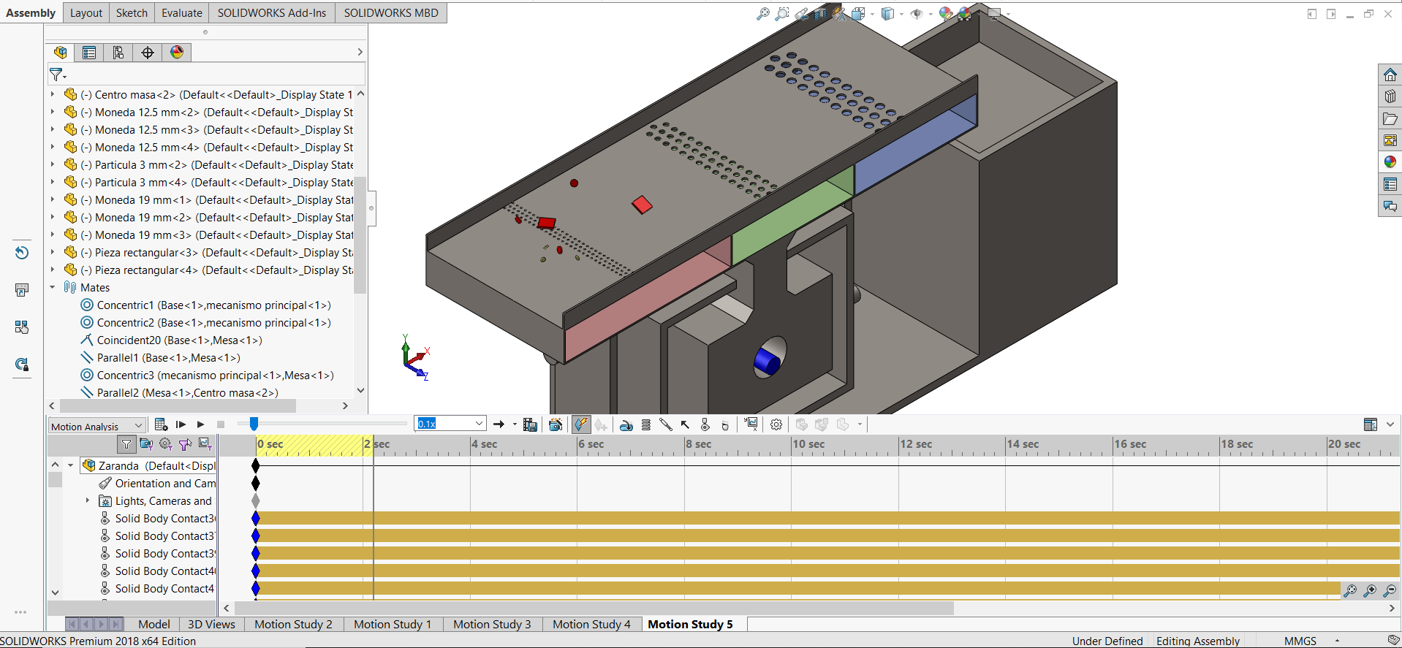
Task: Add a Spring from motion toolbar
Action: (646, 424)
